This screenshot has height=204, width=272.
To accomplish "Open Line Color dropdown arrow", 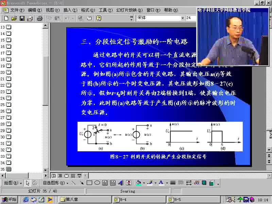I will click(x=155, y=183).
